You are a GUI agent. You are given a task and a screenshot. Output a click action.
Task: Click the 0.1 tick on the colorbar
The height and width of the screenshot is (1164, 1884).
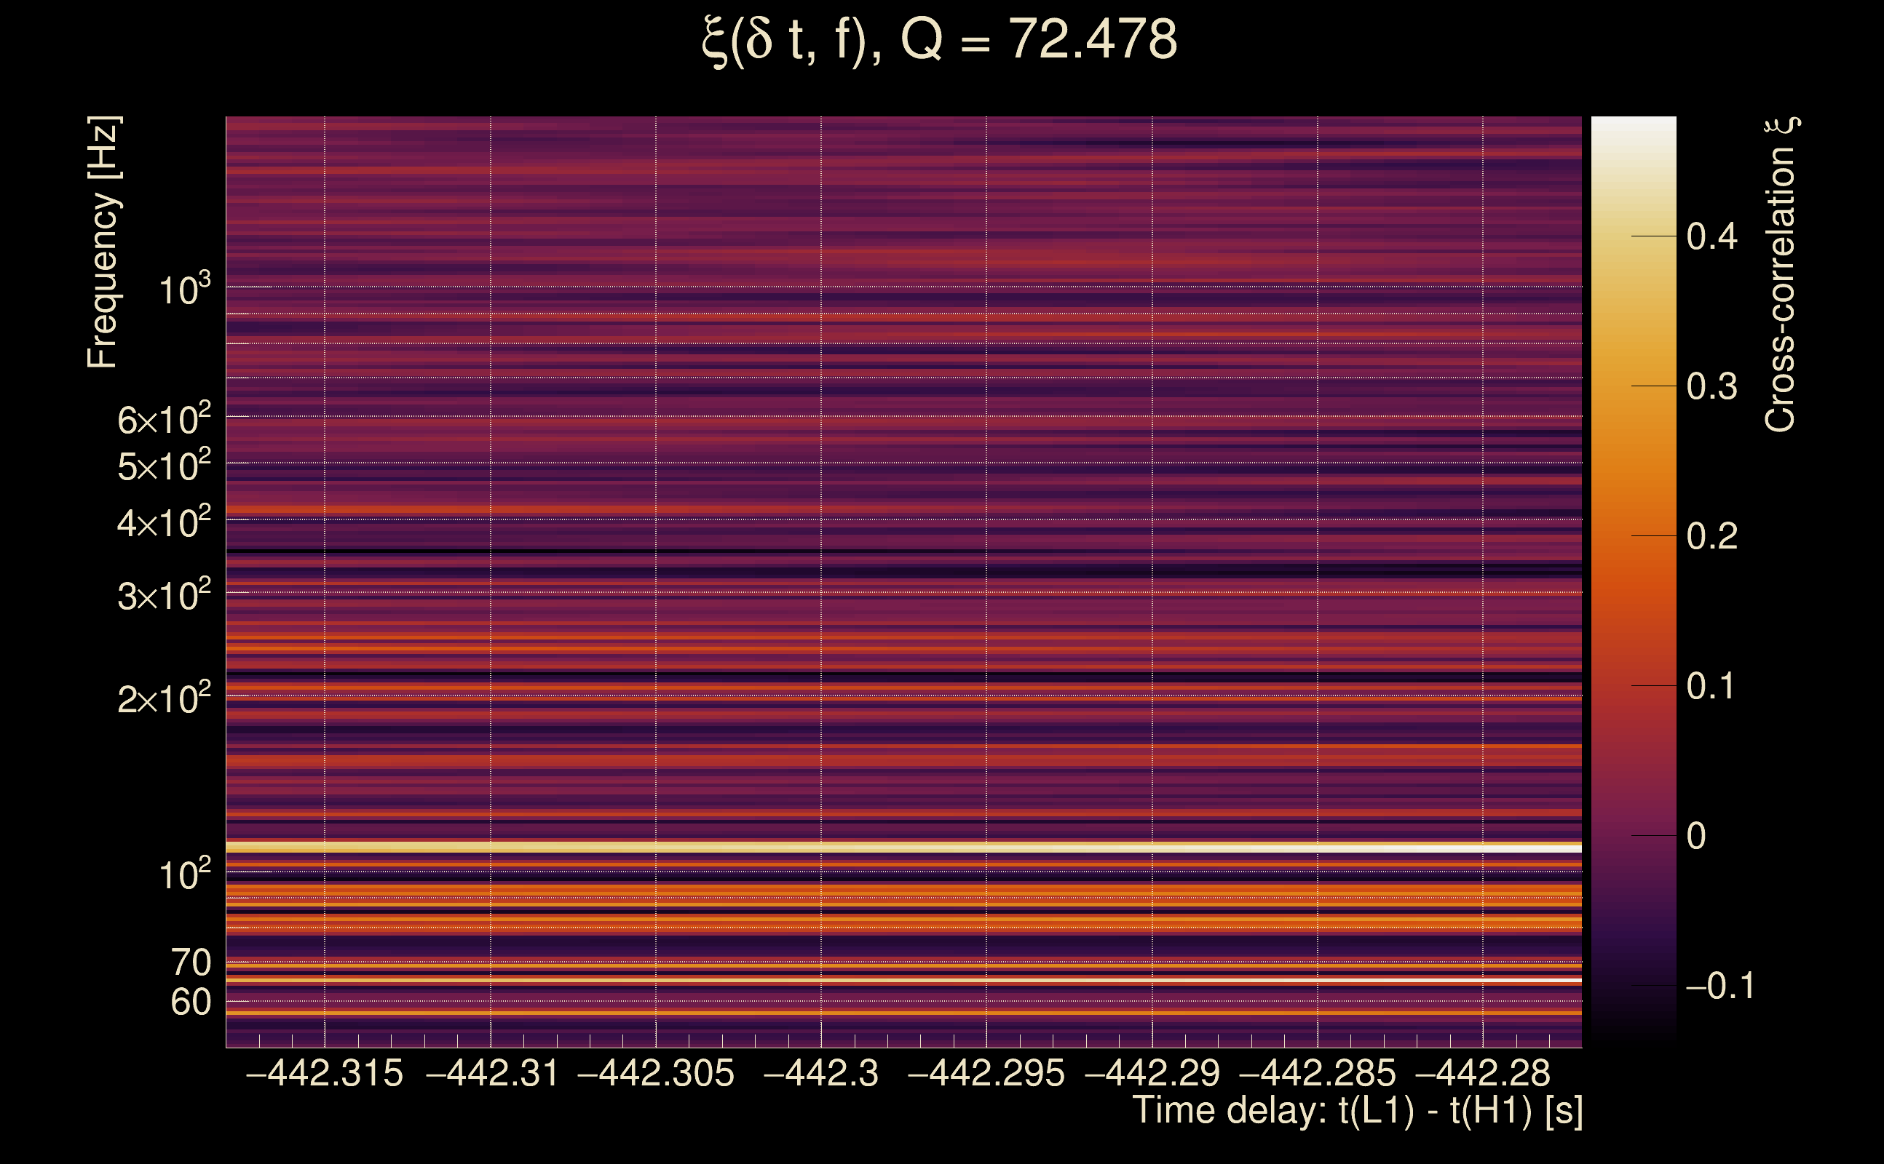(x=1711, y=686)
